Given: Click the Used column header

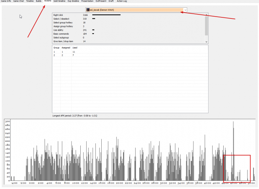Looking at the screenshot, I should [75, 48].
